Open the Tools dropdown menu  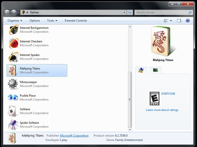52,21
